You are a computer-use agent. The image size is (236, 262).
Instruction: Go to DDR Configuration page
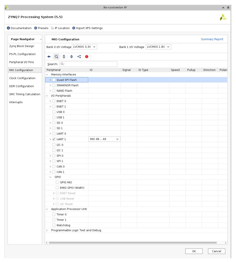click(22, 86)
